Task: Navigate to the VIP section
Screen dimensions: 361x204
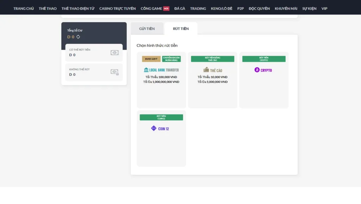Action: pos(324,8)
